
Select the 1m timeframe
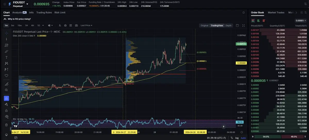6,25
